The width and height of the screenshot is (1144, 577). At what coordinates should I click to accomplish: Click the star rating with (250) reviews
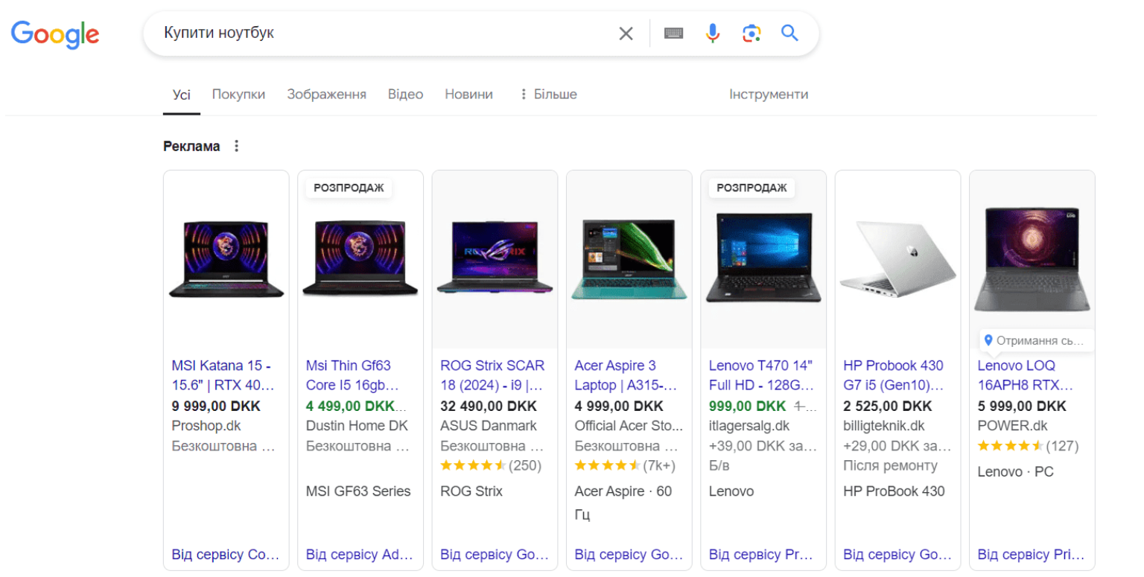point(491,465)
